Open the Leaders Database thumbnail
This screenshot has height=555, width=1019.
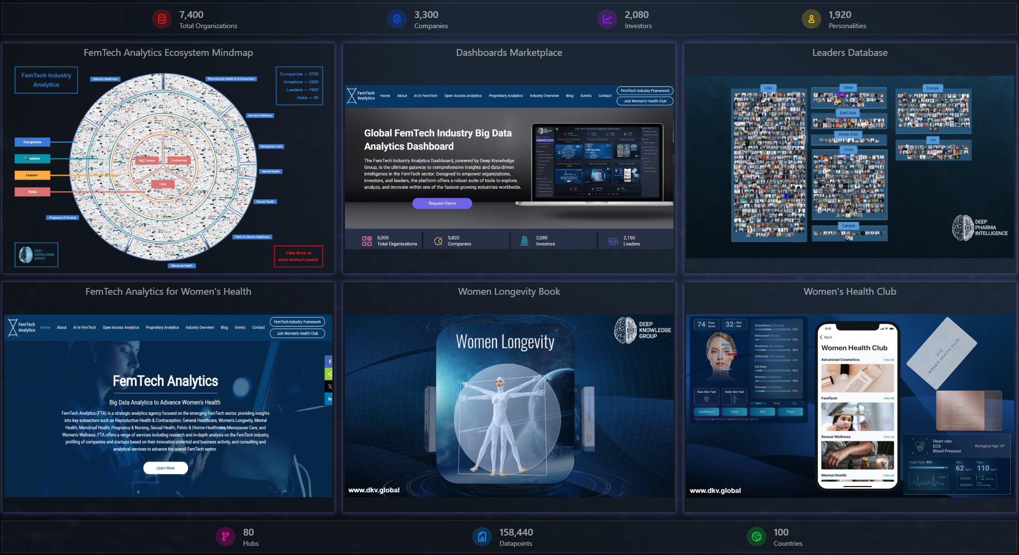[849, 167]
